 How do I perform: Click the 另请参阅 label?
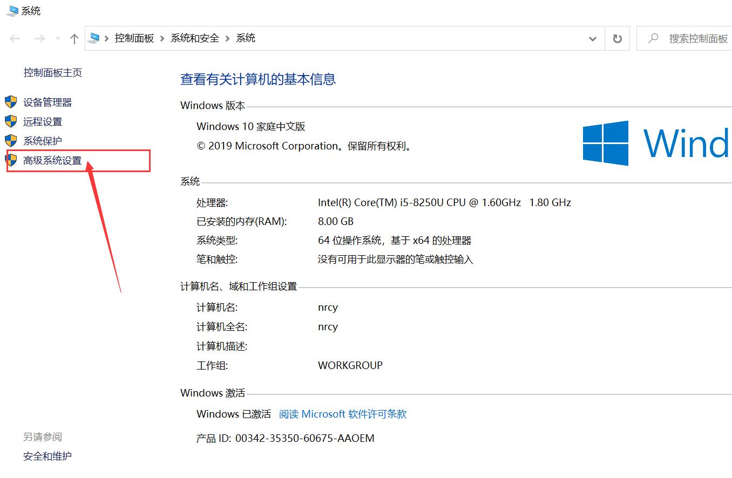[x=43, y=437]
